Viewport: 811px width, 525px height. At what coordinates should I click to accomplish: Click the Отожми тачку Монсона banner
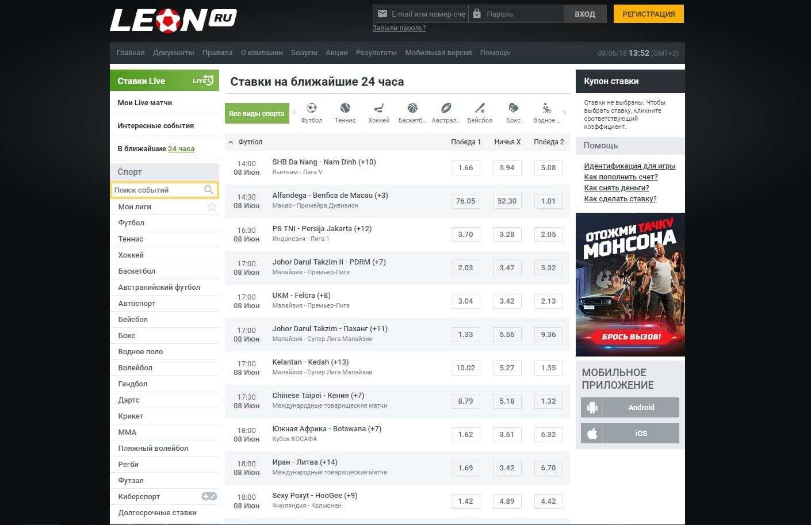coord(630,285)
